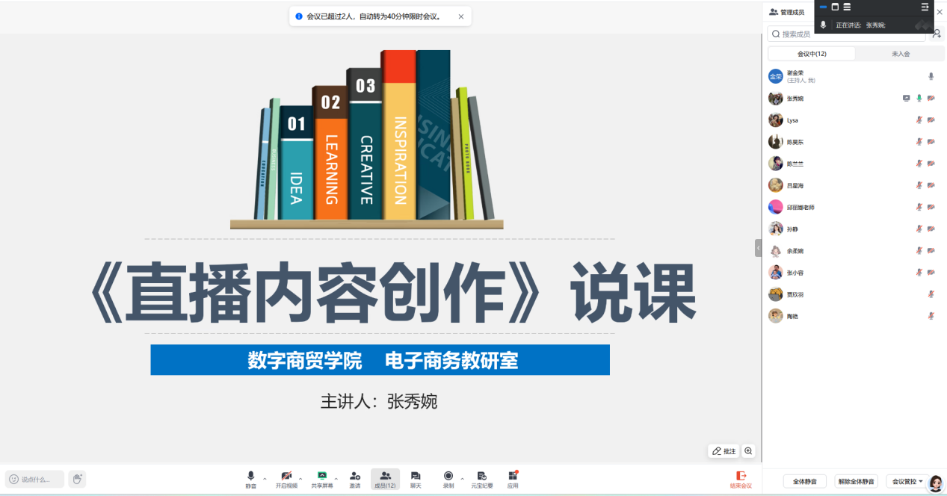Screen dimensions: 947x496
Task: Expand the arrow next to 开启视频
Action: [300, 479]
